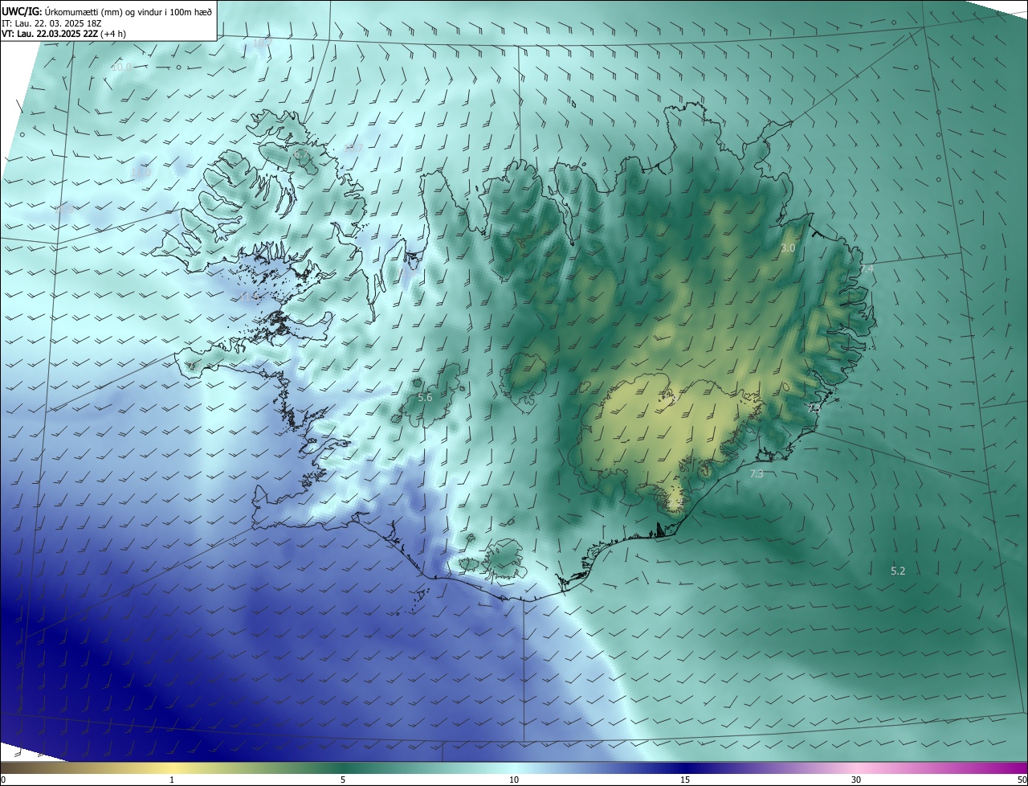
Task: Click the '6.7' value label on the map
Action: point(302,153)
